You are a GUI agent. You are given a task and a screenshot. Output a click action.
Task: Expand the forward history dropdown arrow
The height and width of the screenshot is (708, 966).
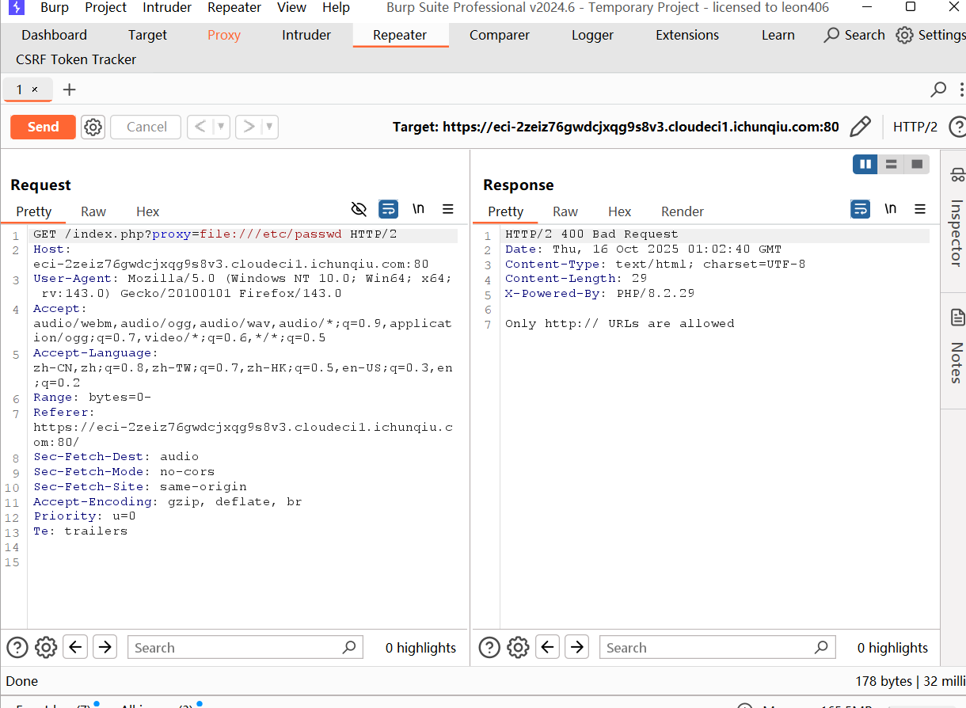click(269, 127)
